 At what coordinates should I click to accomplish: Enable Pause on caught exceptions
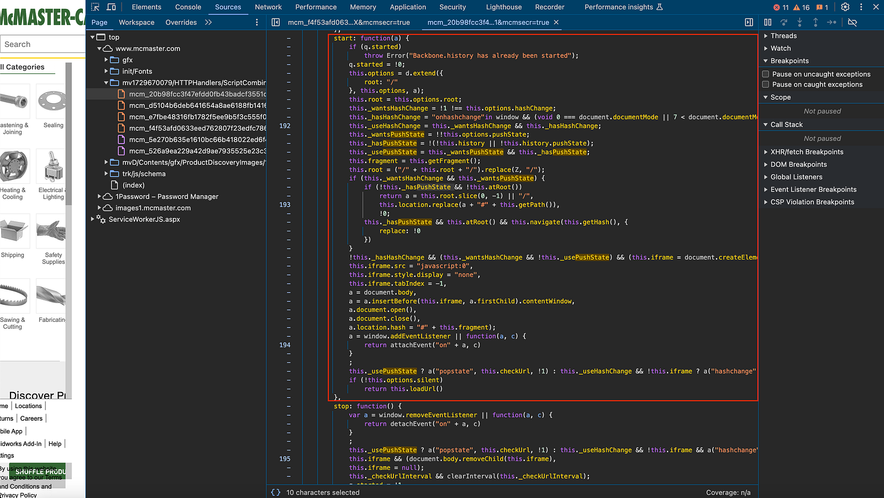pyautogui.click(x=766, y=84)
